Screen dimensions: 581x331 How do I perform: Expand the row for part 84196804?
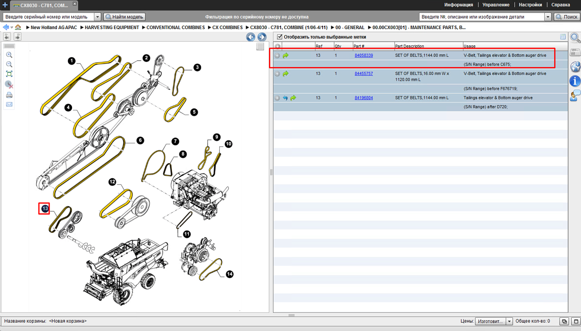277,98
